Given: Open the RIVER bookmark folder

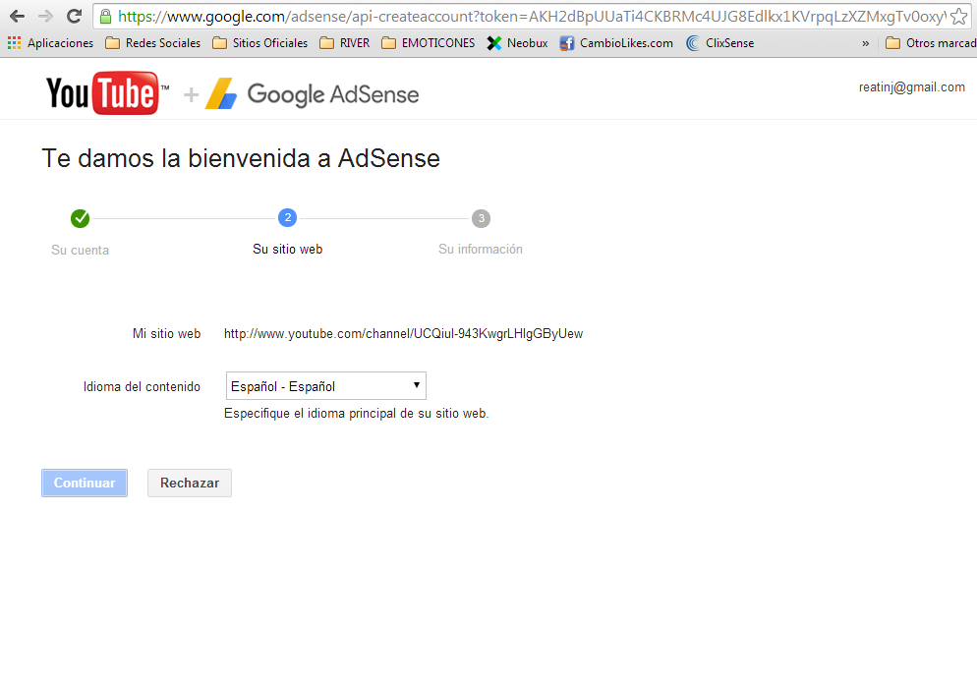Looking at the screenshot, I should click(345, 43).
